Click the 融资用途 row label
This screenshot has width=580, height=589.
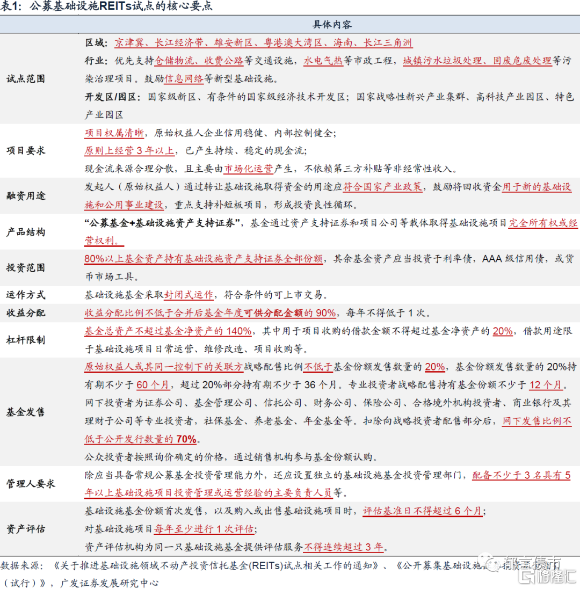tap(26, 196)
